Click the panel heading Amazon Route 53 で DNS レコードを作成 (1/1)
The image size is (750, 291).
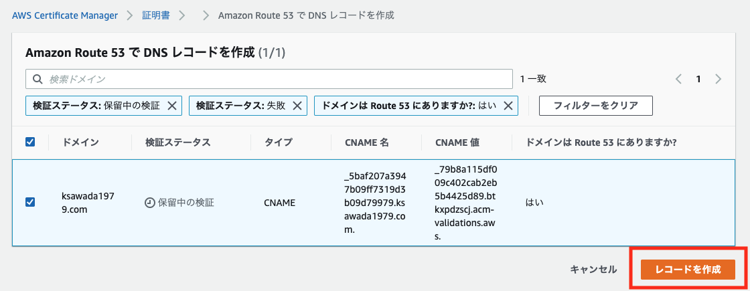pos(155,53)
